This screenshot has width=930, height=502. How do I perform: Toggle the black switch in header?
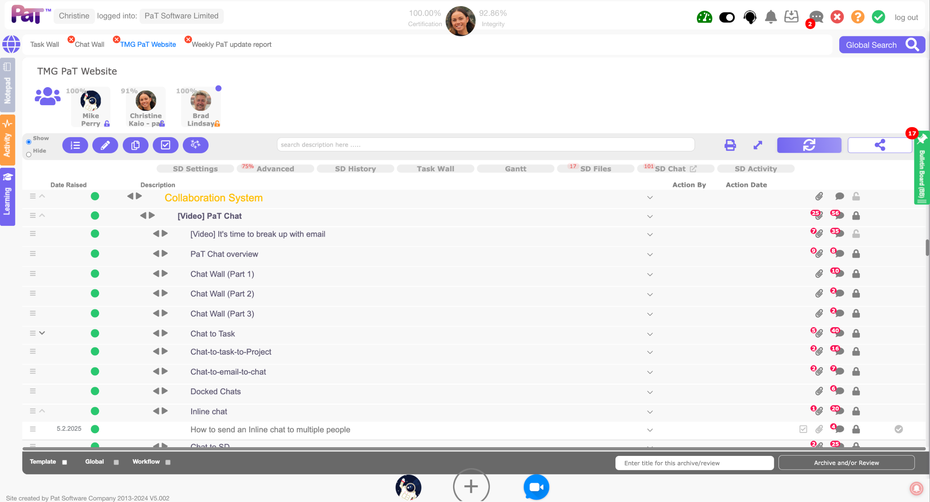pyautogui.click(x=727, y=17)
